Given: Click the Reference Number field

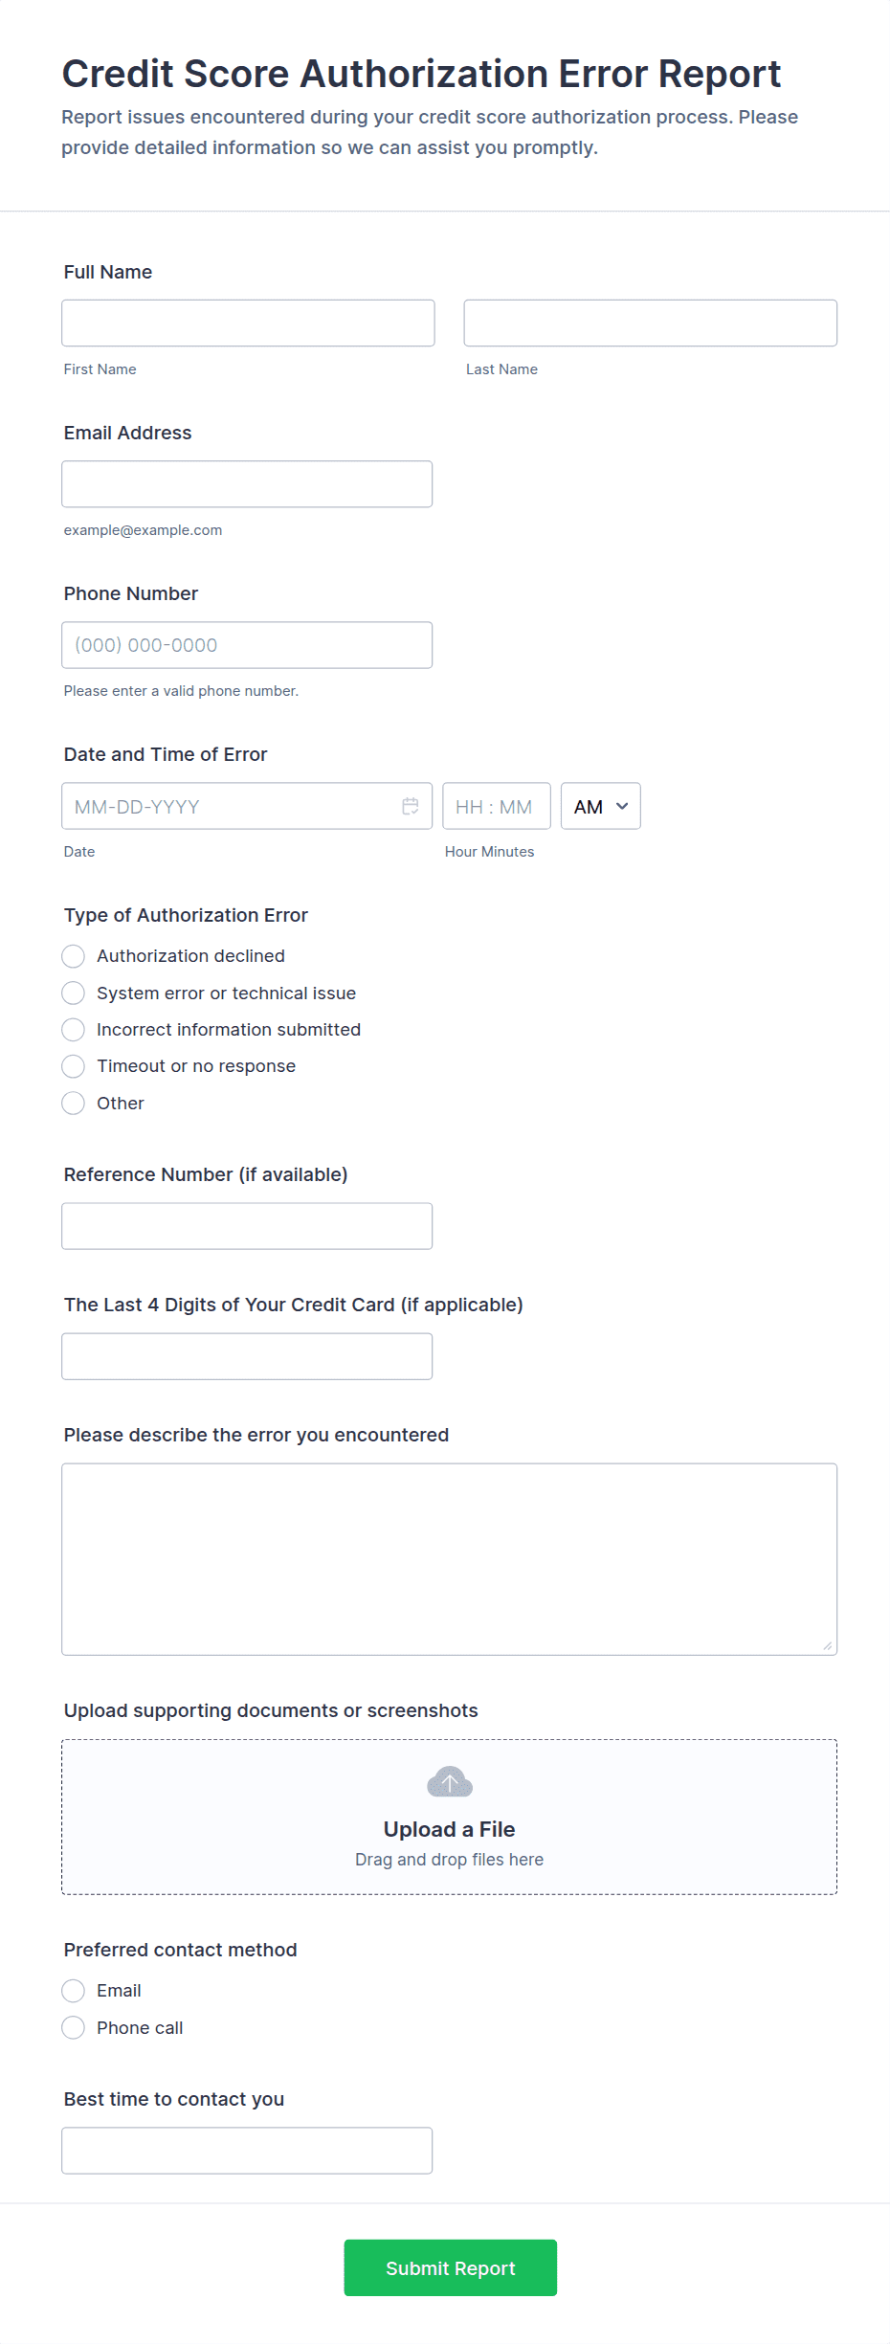Looking at the screenshot, I should (247, 1226).
